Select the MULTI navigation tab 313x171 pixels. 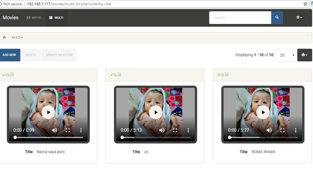[56, 17]
